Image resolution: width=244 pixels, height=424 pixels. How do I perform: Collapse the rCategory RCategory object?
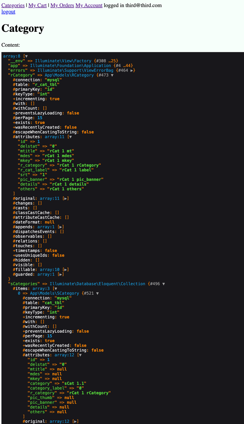(x=112, y=75)
